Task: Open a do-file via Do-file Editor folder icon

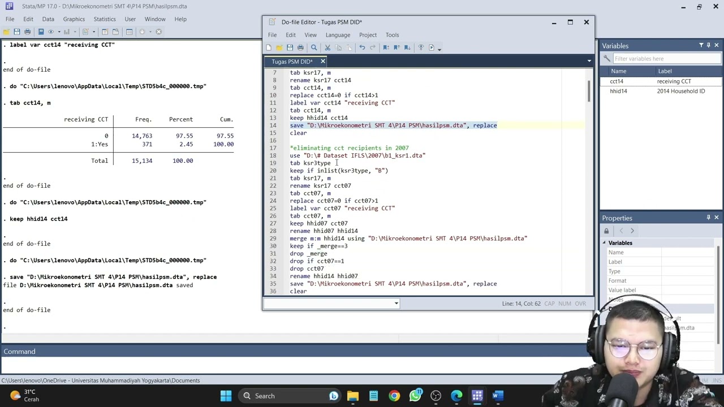Action: (279, 47)
